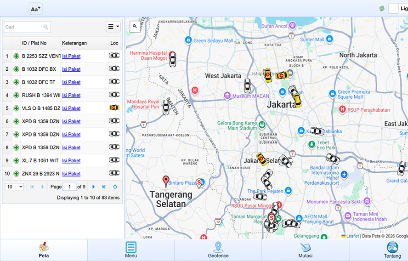The width and height of the screenshot is (408, 261).
Task: Click the Sunter Mall map marker
Action: (x=329, y=39)
